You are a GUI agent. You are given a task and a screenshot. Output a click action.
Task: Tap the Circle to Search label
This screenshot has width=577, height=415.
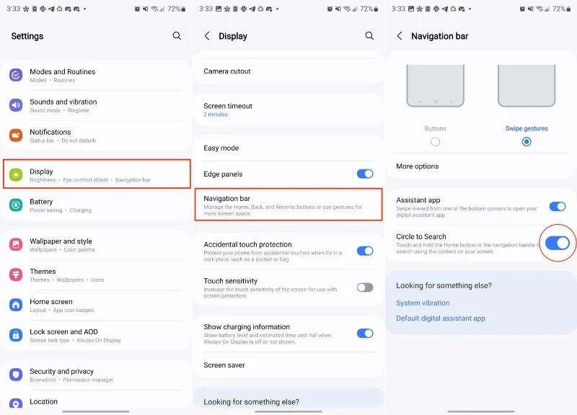point(421,236)
